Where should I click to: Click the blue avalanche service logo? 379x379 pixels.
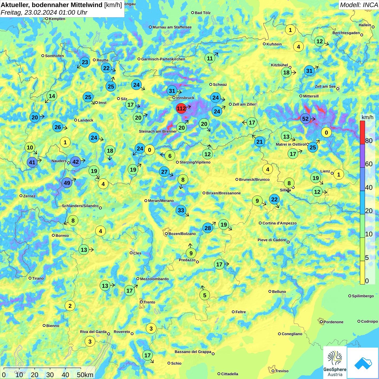coord(363,363)
